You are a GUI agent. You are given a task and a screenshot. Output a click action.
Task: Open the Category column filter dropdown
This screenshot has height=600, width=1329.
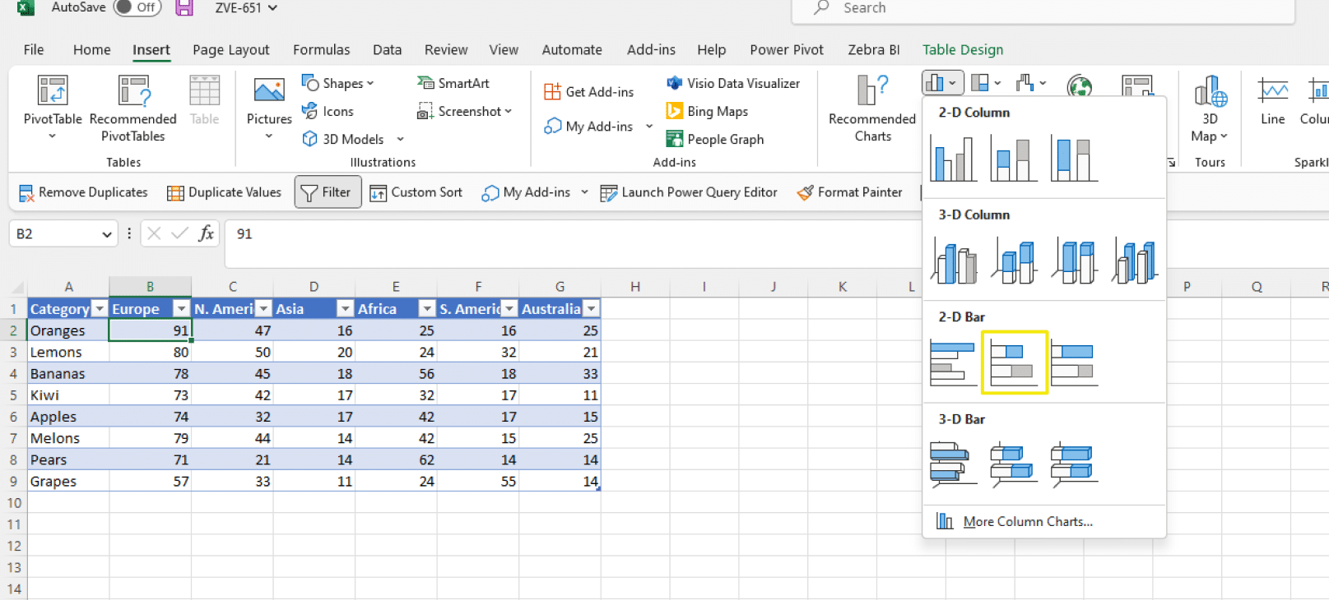pyautogui.click(x=100, y=309)
